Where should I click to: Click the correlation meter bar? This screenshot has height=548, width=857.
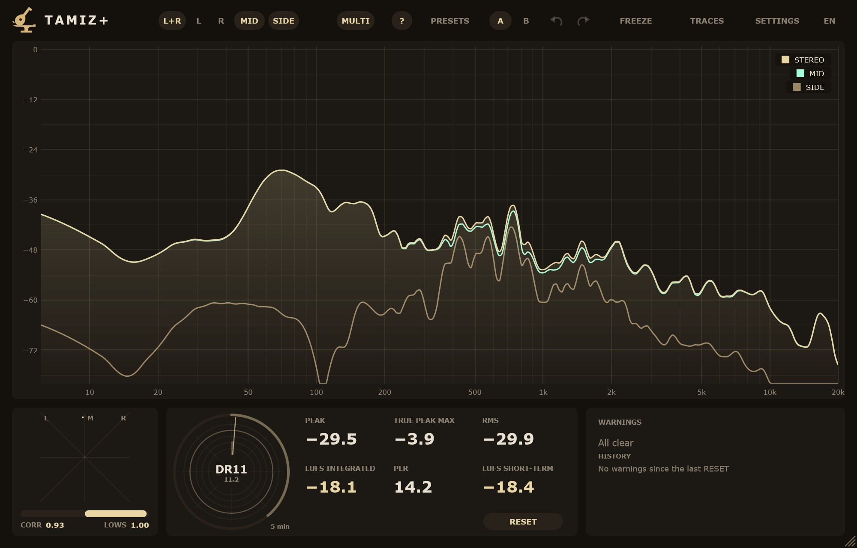point(84,514)
